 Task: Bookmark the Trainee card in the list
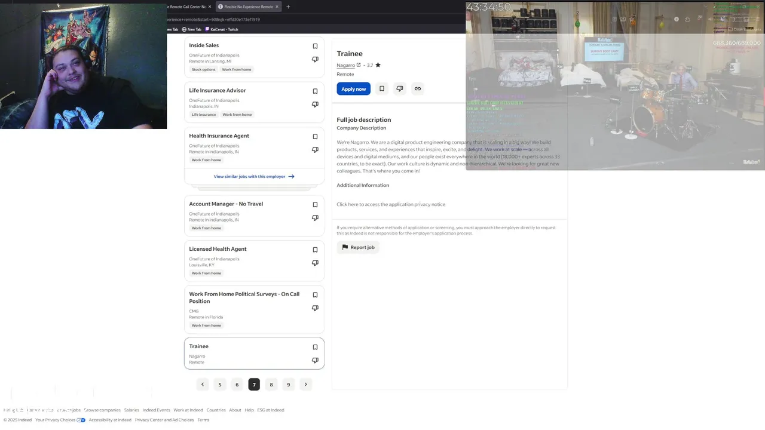[315, 347]
